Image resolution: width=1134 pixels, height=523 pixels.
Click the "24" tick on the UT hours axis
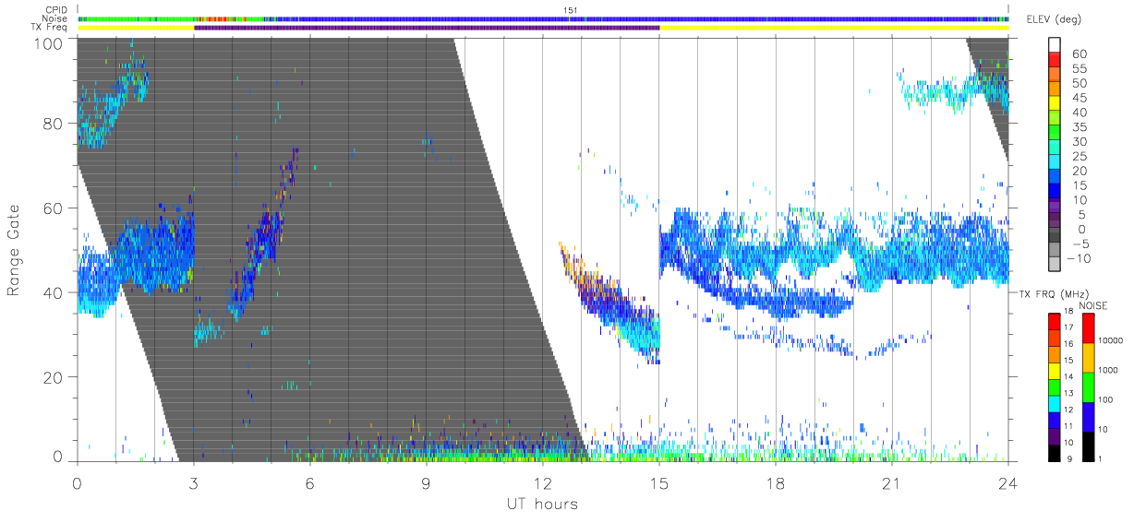coord(1007,484)
